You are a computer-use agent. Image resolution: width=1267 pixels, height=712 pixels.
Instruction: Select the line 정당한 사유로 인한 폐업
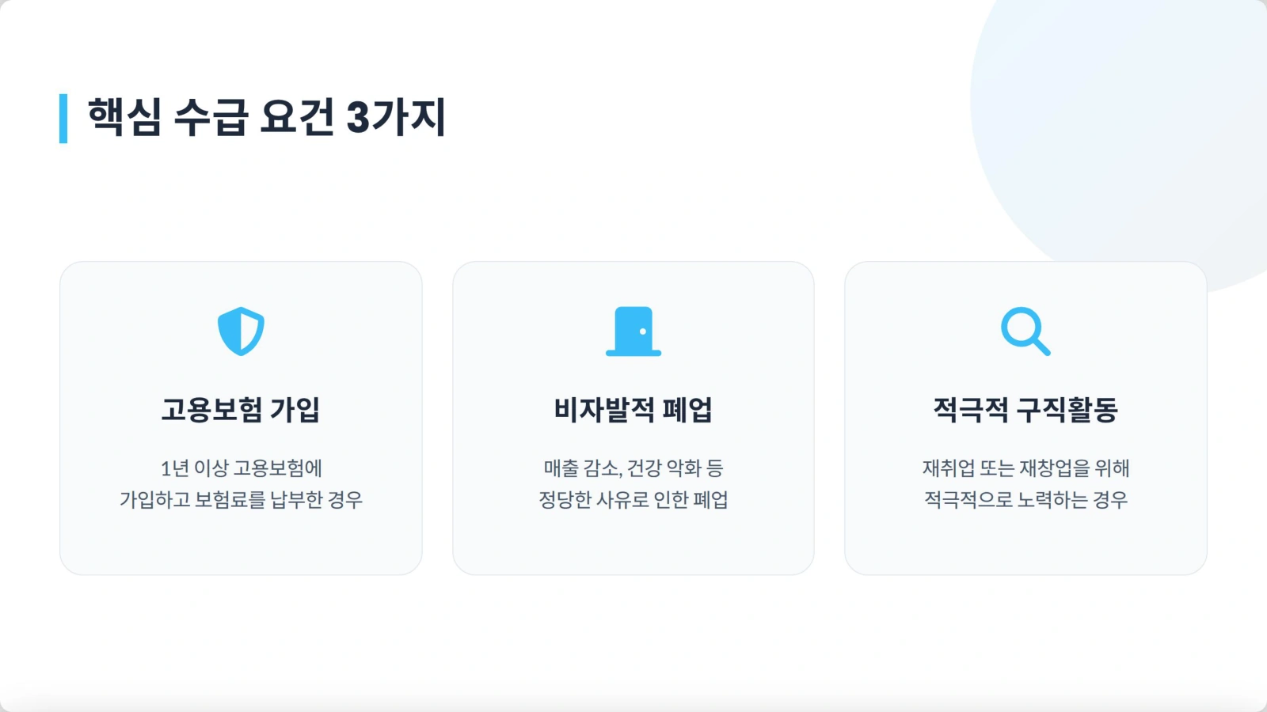[x=633, y=500]
